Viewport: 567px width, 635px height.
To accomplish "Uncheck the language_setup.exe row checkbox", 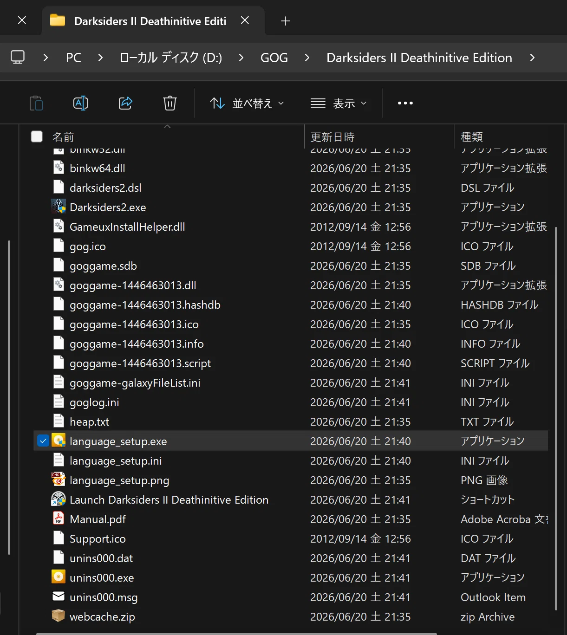I will click(43, 441).
